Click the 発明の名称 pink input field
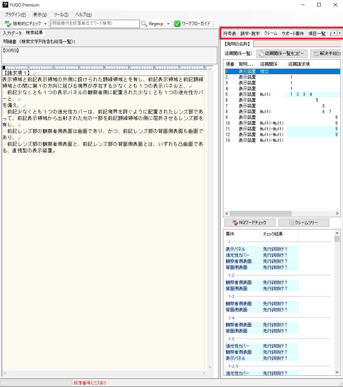Viewport: 343px width, 387px height. pyautogui.click(x=298, y=44)
